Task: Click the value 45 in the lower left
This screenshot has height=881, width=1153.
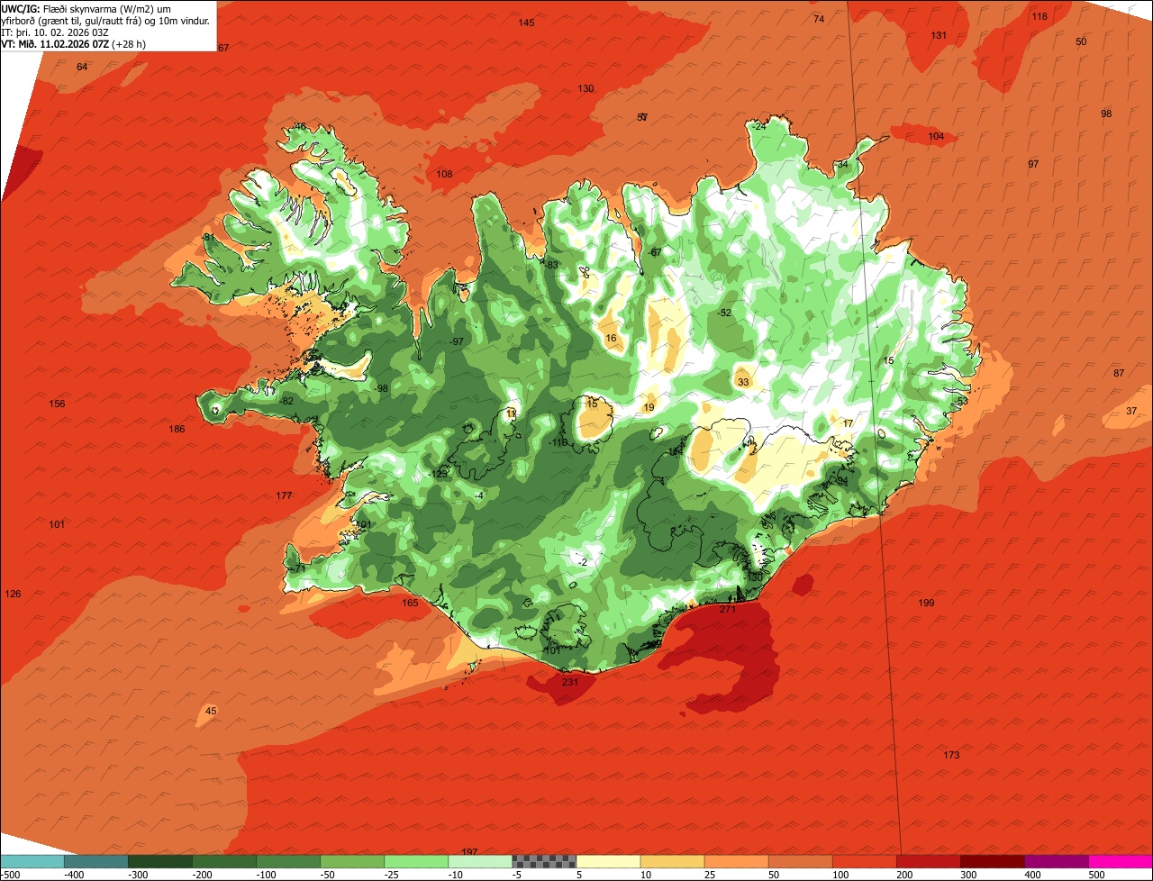Action: 211,711
